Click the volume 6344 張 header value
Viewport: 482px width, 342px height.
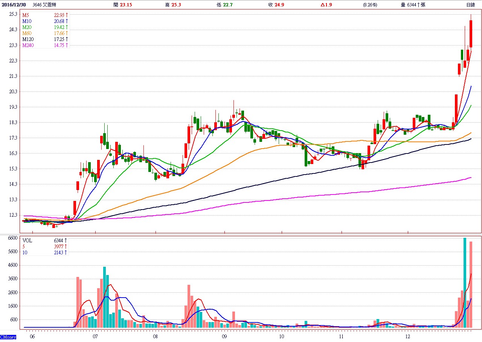417,5
